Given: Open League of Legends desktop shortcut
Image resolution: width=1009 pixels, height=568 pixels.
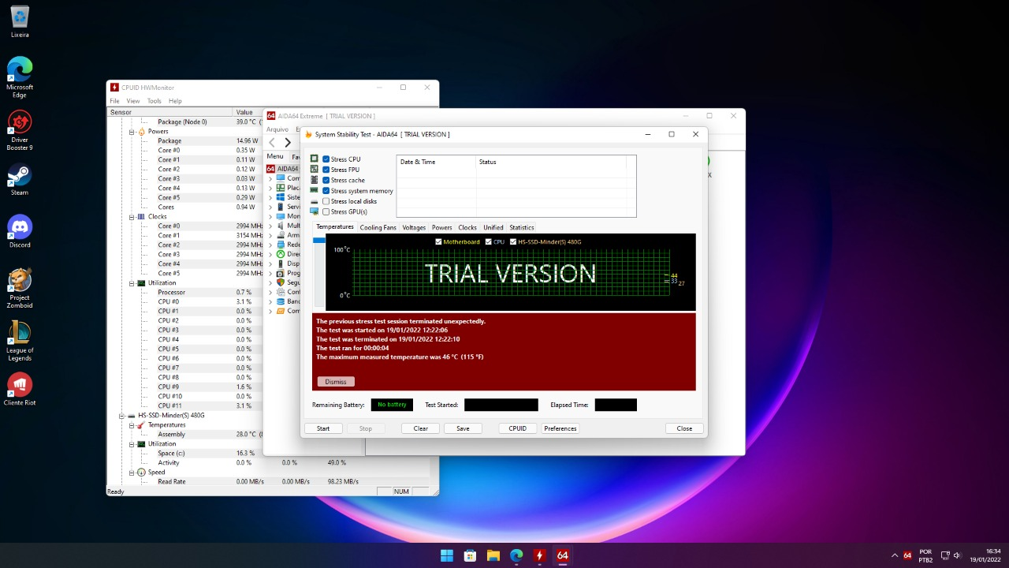Looking at the screenshot, I should 20,341.
